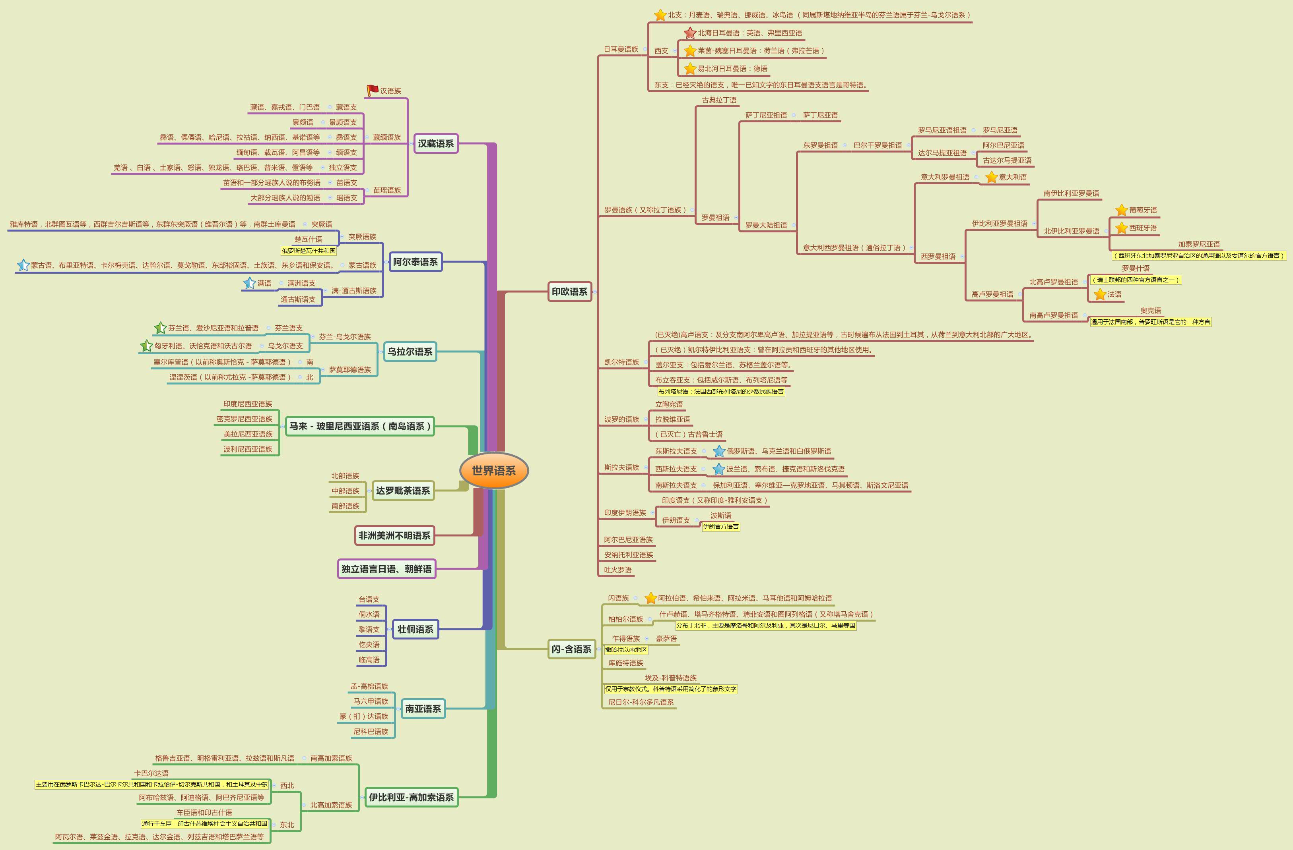Click the 罗曼什语 node
Viewport: 1293px width, 850px height.
tap(1136, 268)
